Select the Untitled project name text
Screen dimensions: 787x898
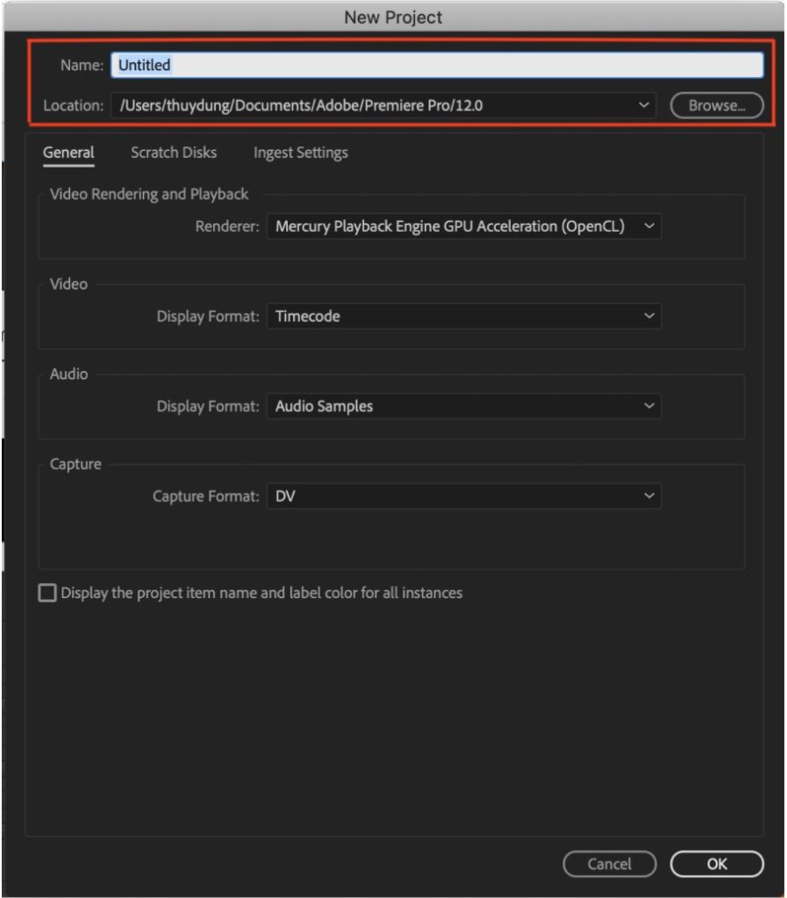click(x=143, y=65)
